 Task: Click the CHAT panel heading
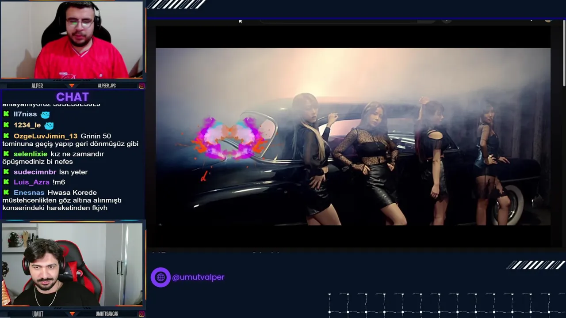73,97
